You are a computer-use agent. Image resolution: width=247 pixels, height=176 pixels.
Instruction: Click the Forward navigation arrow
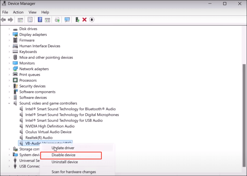(10, 20)
